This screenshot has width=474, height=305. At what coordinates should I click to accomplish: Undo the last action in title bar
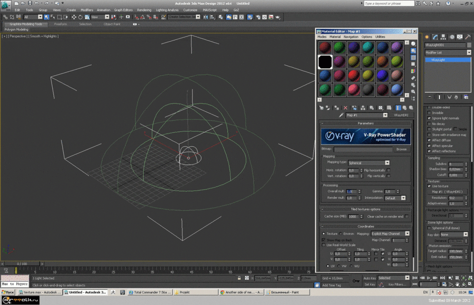click(36, 3)
